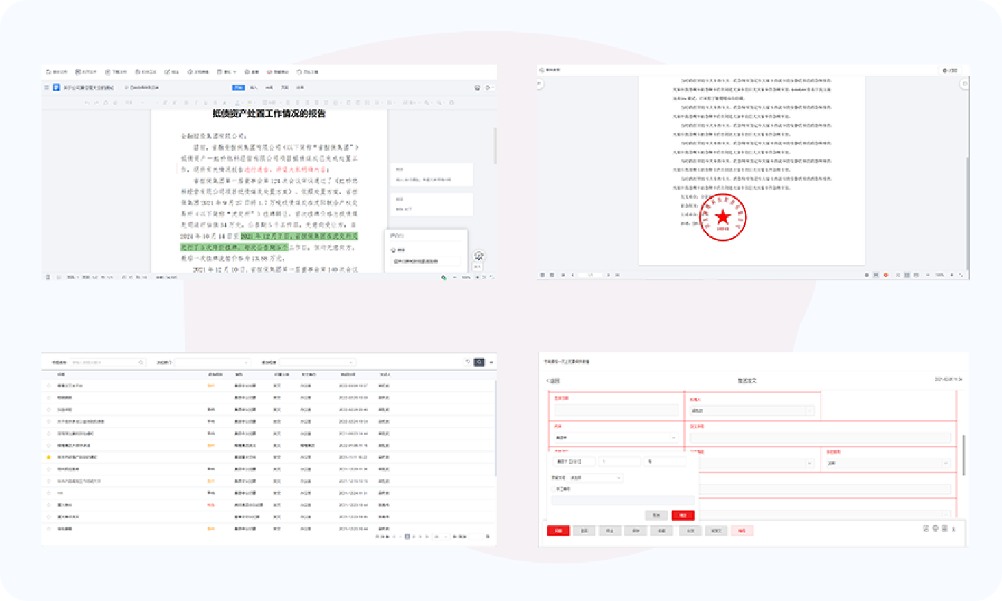Toggle the star on the first list row
The height and width of the screenshot is (601, 1002).
(x=49, y=385)
